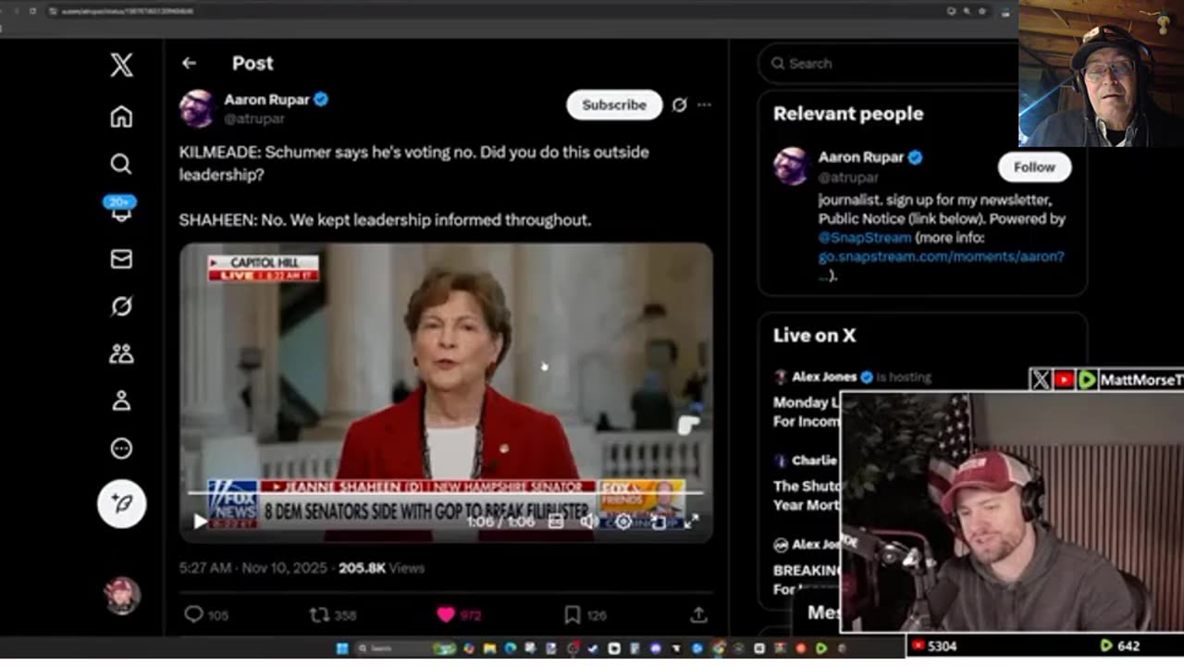
Task: Toggle video captions CC
Action: pos(556,522)
